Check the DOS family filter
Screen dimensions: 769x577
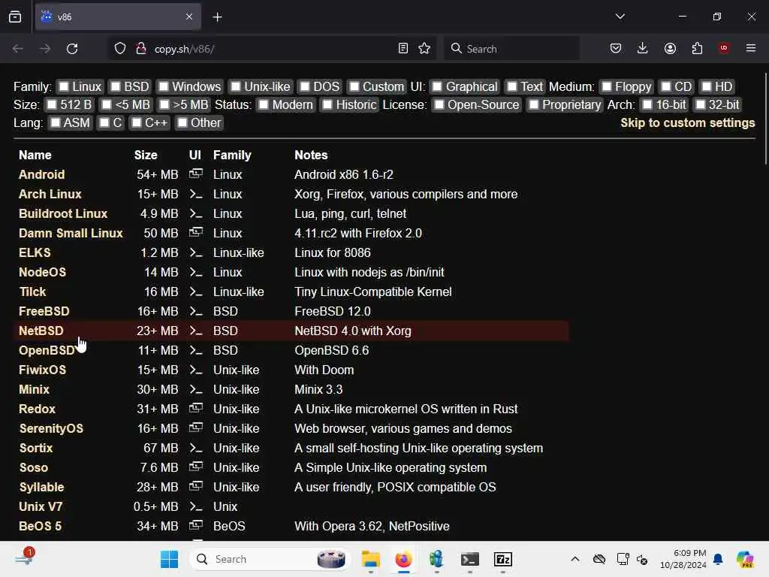(305, 86)
